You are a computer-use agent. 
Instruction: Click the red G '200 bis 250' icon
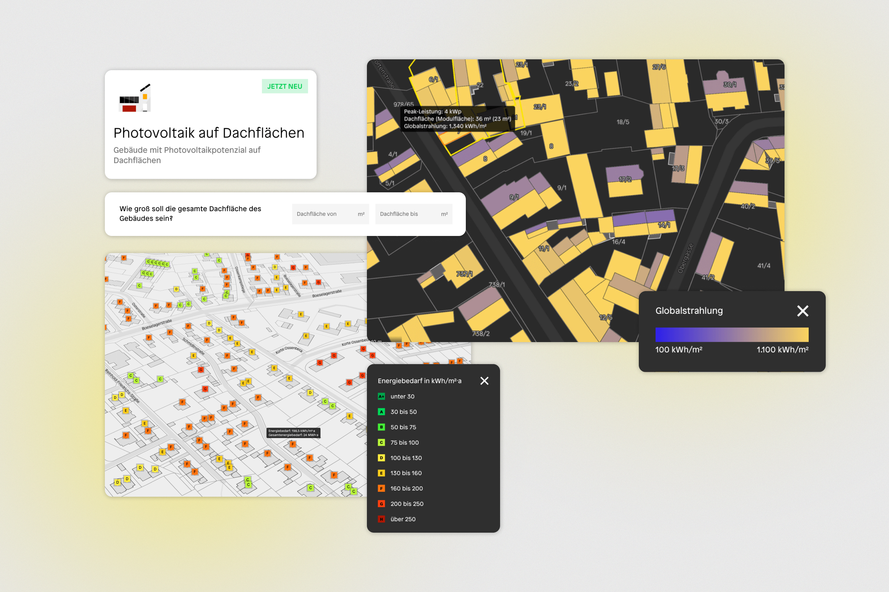point(381,504)
